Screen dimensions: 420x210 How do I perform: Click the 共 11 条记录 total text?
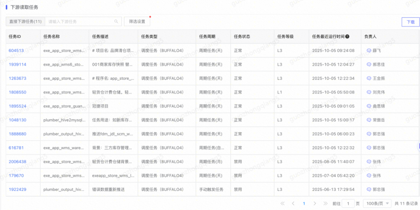pyautogui.click(x=406, y=203)
